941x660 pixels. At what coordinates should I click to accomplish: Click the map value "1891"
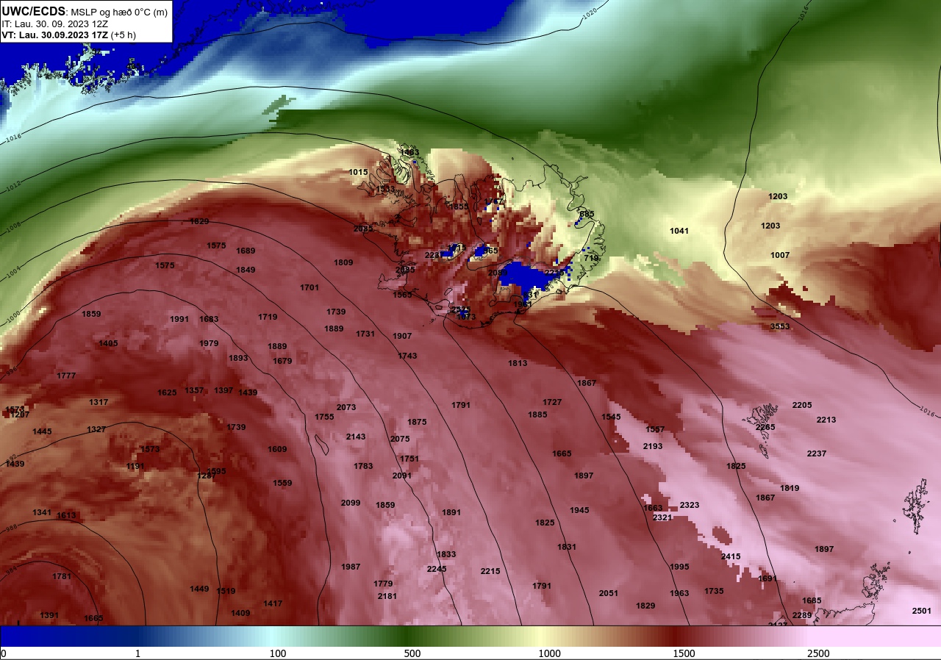451,512
